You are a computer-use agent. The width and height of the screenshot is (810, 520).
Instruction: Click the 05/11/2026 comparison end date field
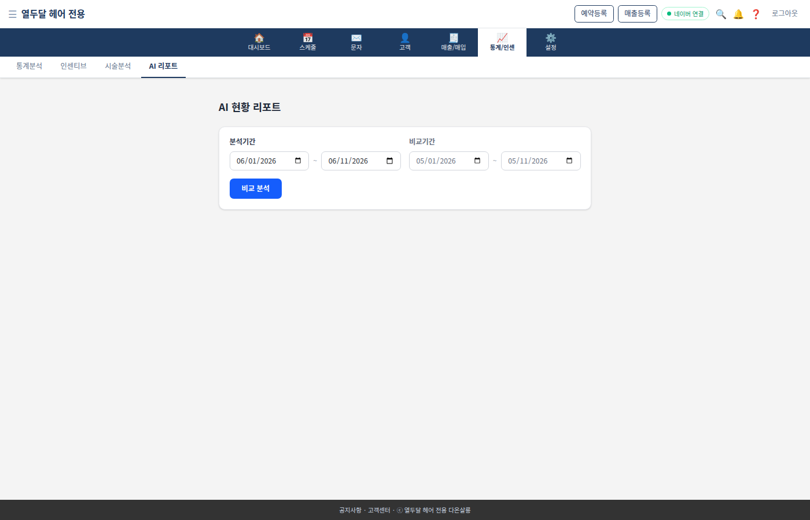pyautogui.click(x=541, y=161)
